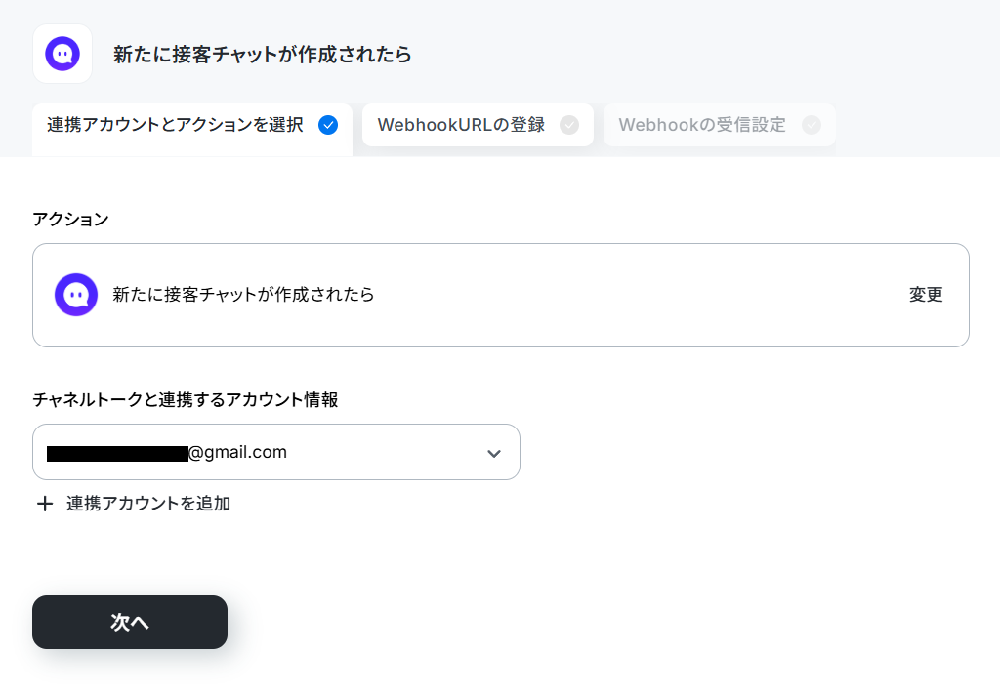
Task: Click the 変更 link to change the action
Action: [x=926, y=295]
